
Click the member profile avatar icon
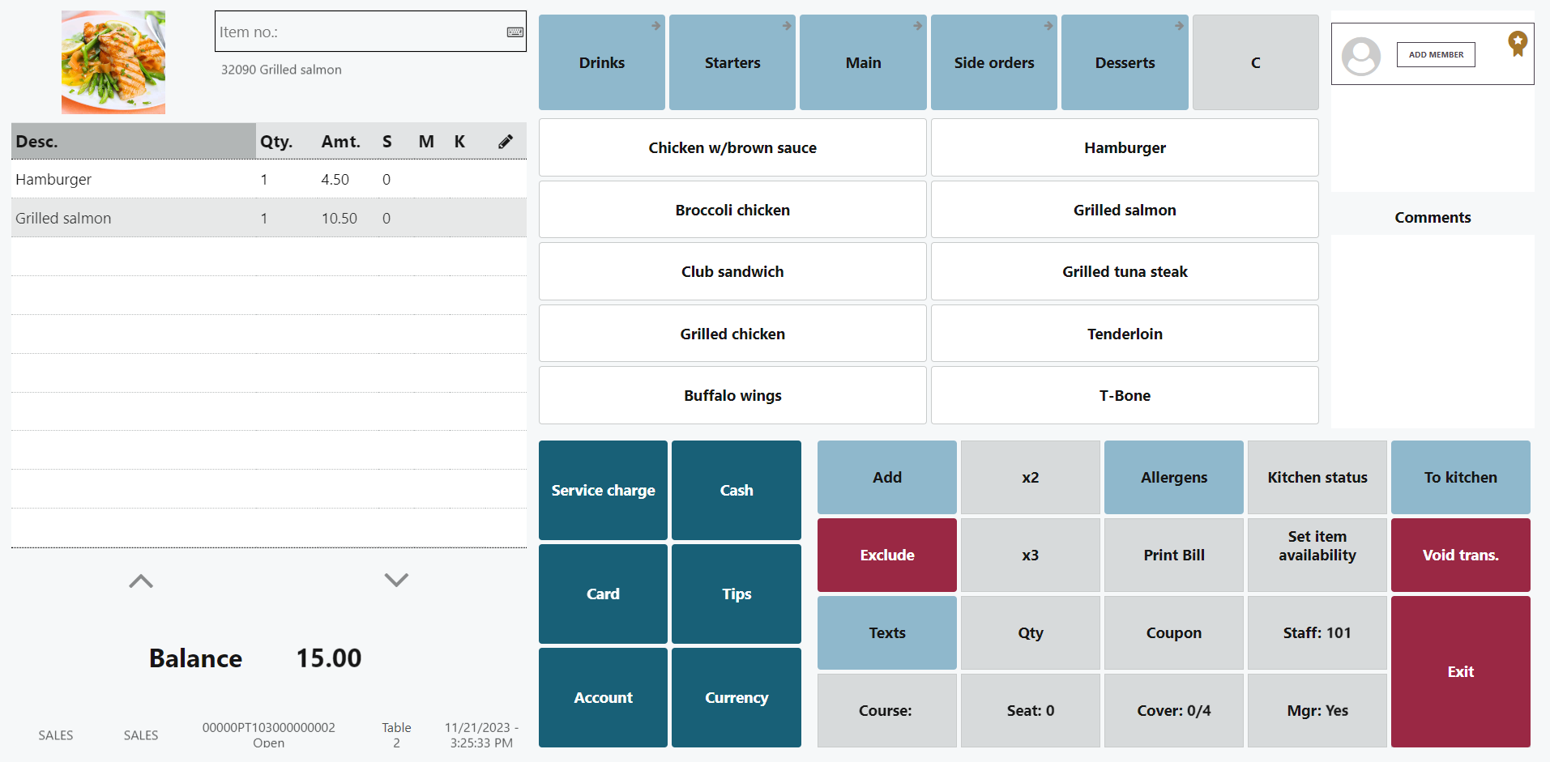click(1360, 56)
